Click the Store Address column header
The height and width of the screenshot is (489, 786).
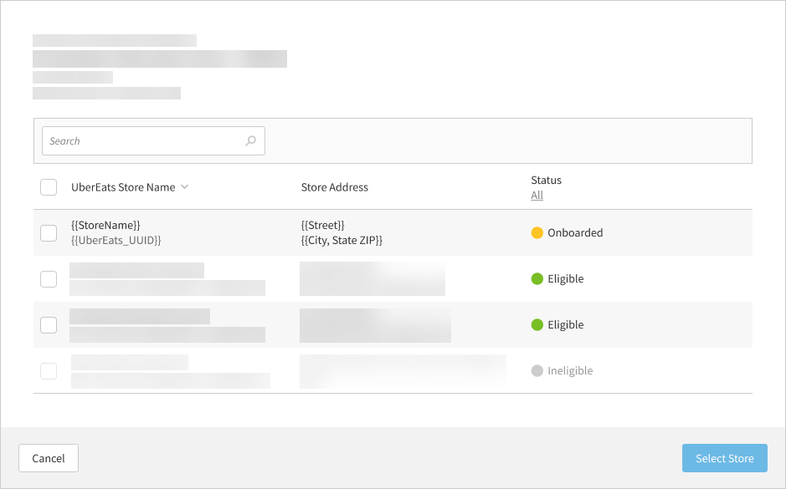click(334, 187)
